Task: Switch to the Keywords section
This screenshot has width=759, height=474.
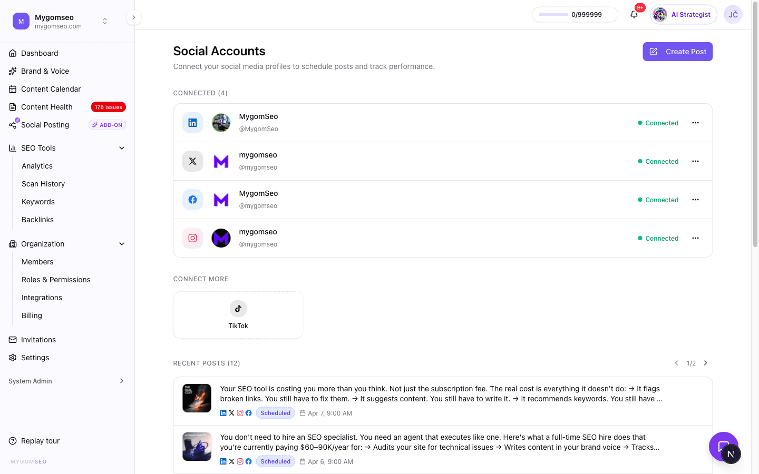Action: tap(38, 202)
